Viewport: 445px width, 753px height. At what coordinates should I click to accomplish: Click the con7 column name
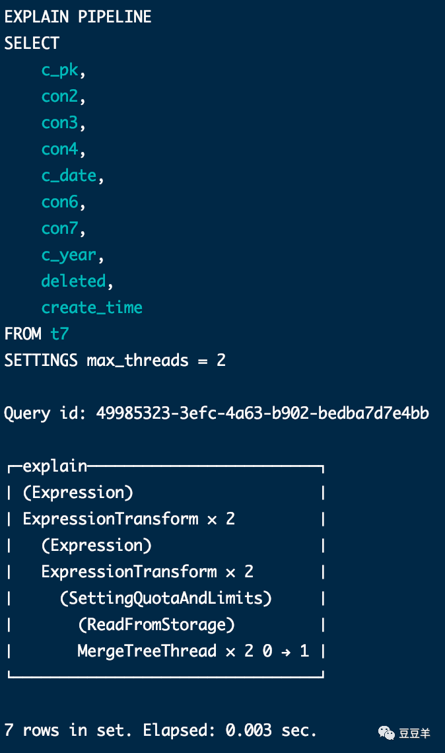tap(60, 229)
